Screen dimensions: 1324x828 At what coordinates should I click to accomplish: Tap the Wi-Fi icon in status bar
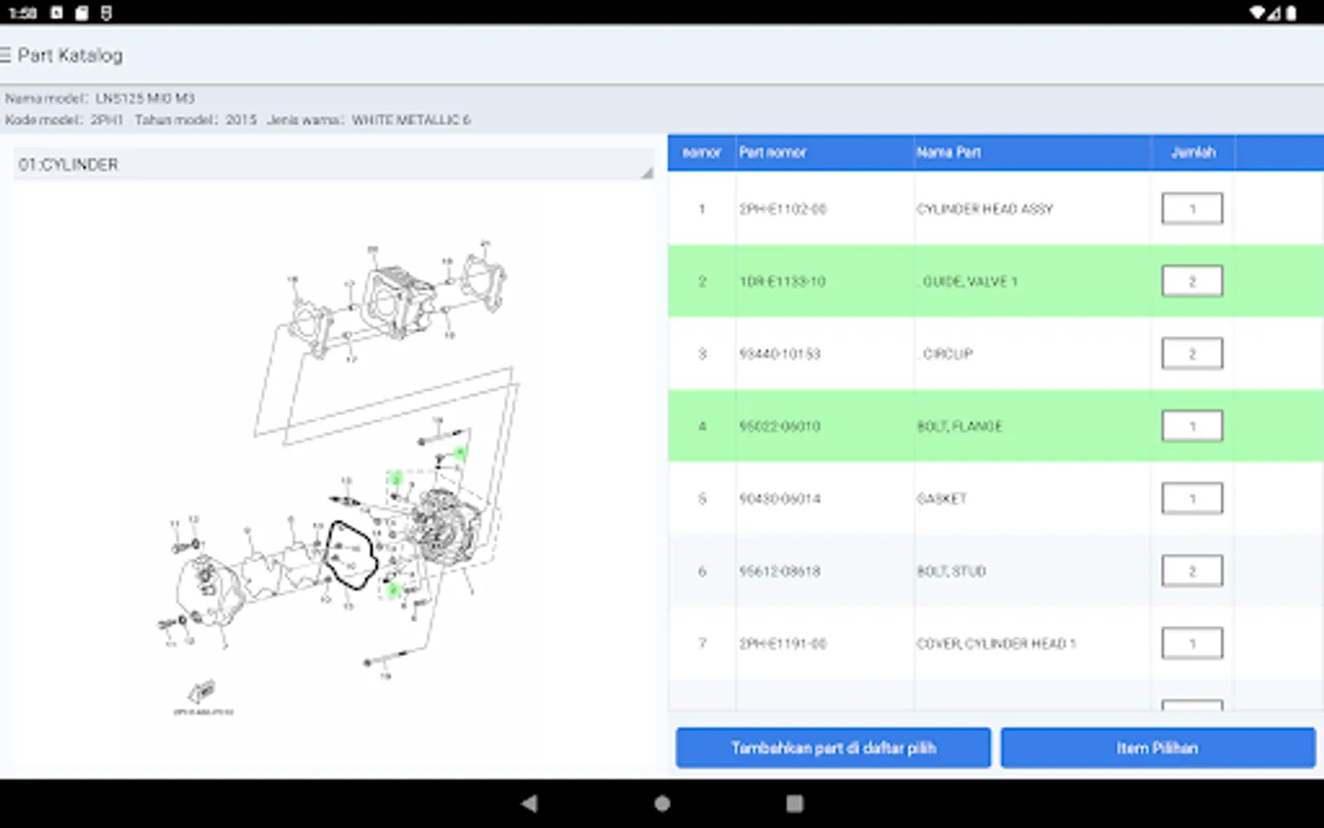tap(1257, 13)
